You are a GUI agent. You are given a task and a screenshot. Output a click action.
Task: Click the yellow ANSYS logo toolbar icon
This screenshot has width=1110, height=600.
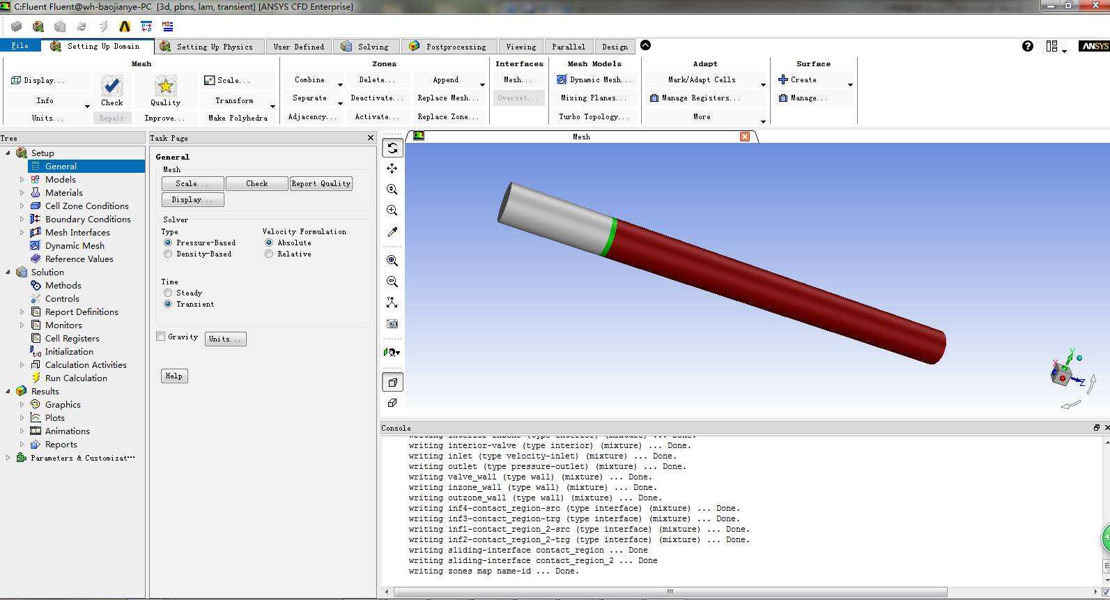125,26
